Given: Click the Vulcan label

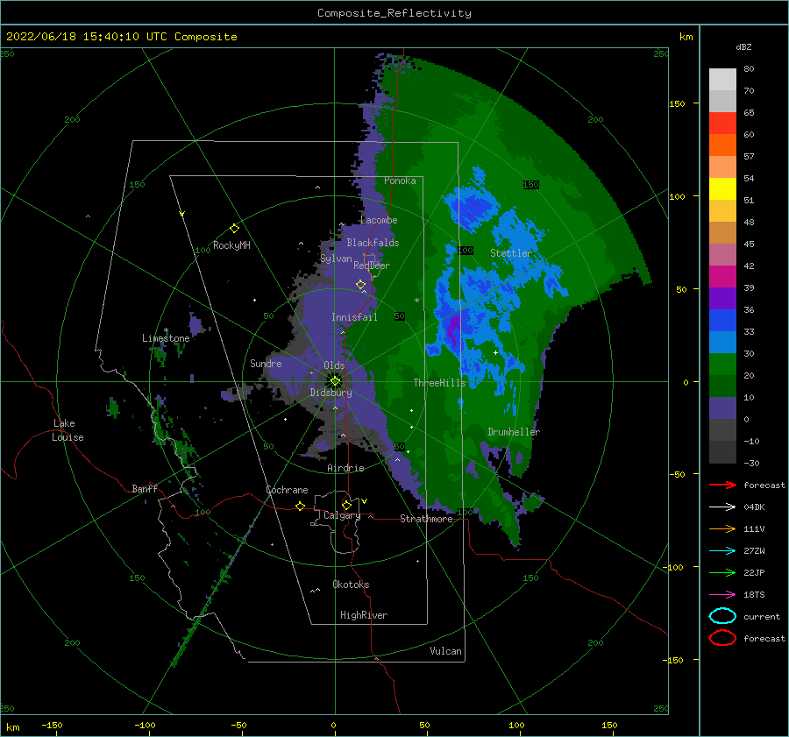Looking at the screenshot, I should (445, 651).
